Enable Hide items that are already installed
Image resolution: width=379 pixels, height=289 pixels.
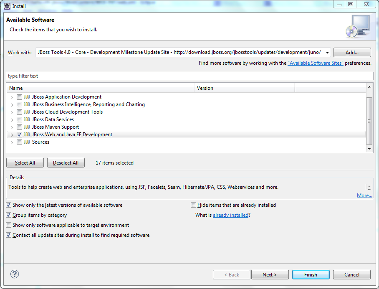(193, 205)
